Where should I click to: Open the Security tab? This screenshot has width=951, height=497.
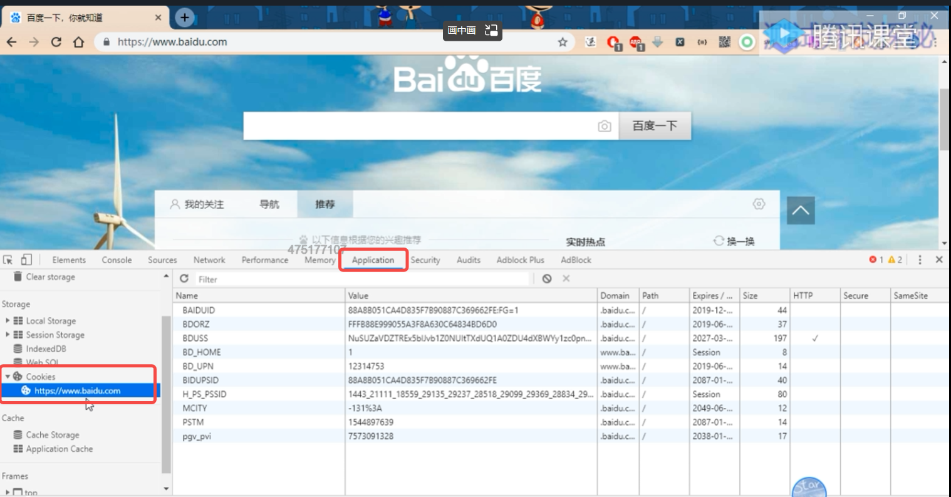click(x=425, y=259)
